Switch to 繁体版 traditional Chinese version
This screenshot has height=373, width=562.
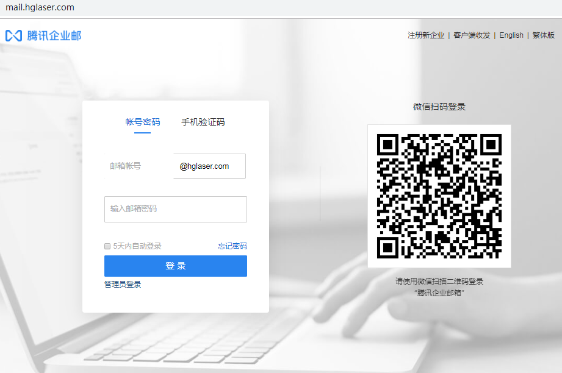tap(542, 35)
